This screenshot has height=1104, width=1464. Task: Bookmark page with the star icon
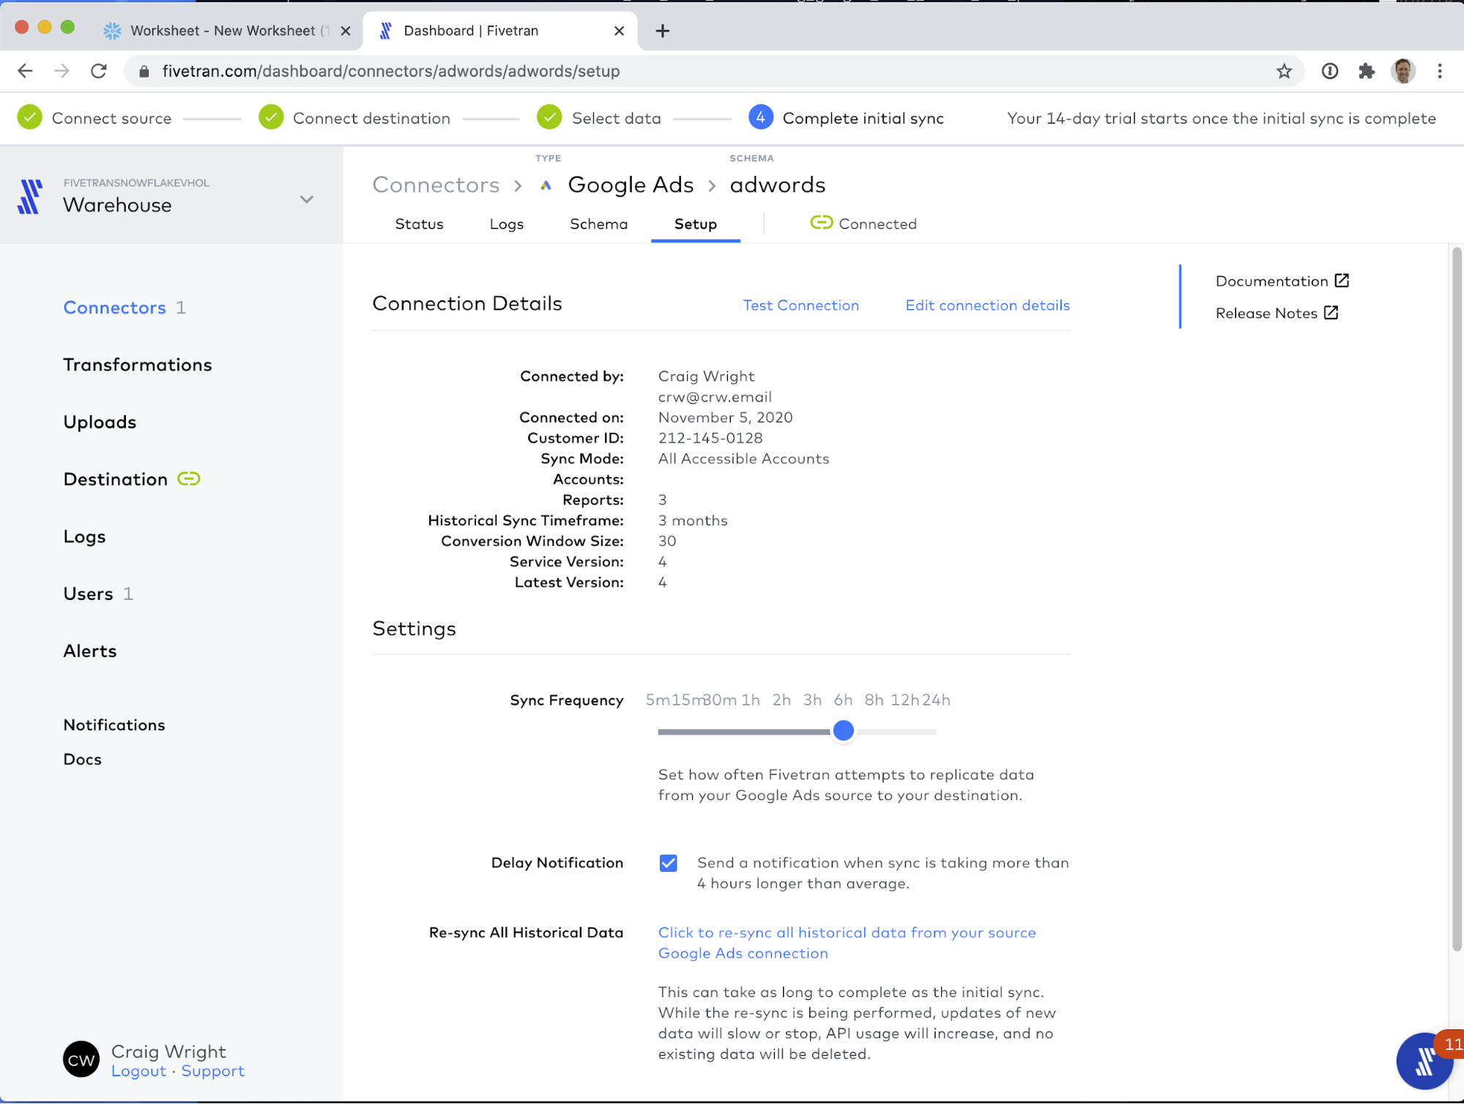(1284, 71)
